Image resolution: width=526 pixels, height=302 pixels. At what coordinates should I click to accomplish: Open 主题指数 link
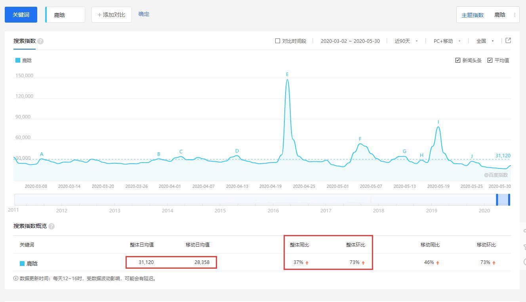473,15
